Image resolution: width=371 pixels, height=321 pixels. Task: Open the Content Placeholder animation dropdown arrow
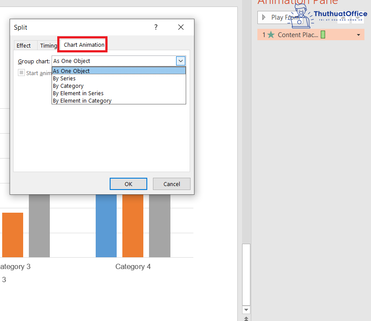[x=358, y=35]
